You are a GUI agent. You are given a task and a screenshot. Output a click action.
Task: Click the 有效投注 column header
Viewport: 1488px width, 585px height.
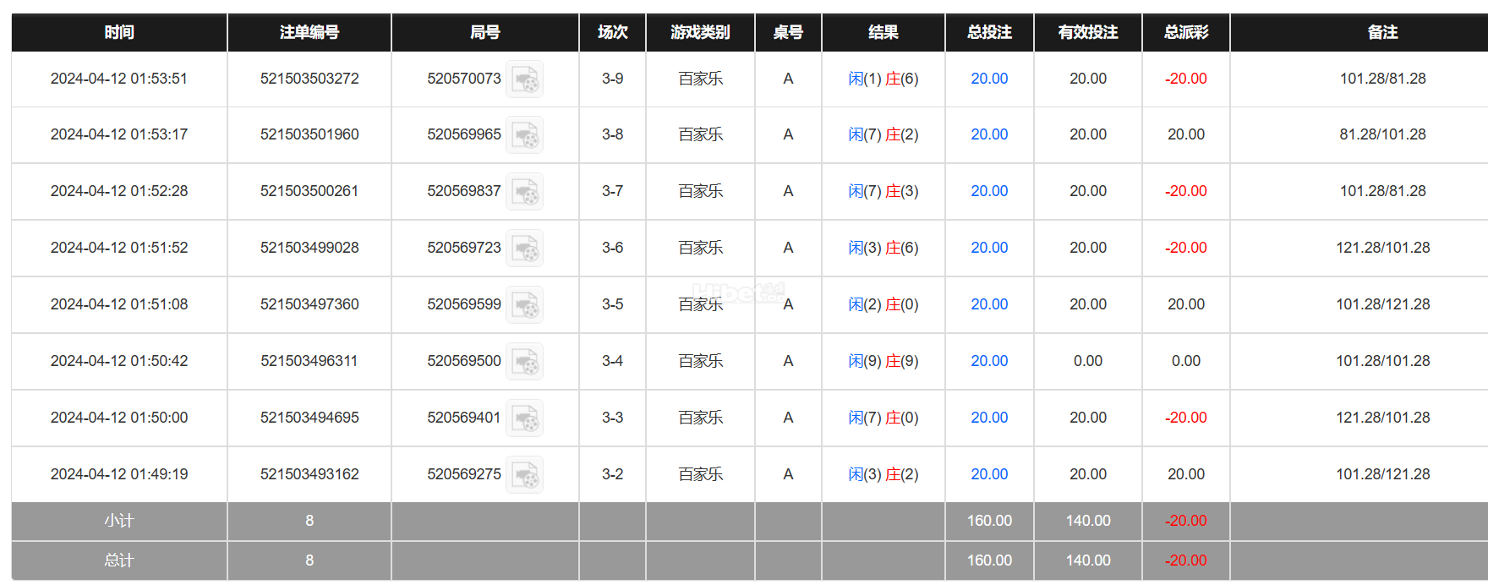coord(1088,32)
